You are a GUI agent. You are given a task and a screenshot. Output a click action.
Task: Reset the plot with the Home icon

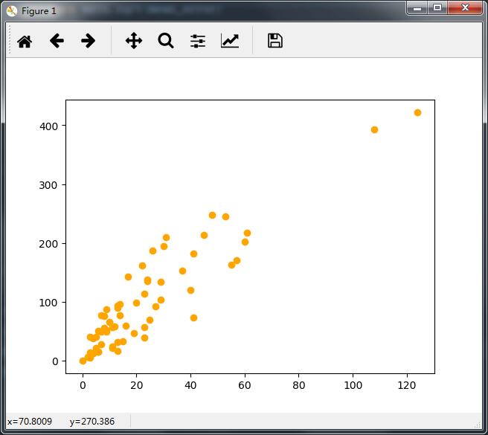[25, 42]
